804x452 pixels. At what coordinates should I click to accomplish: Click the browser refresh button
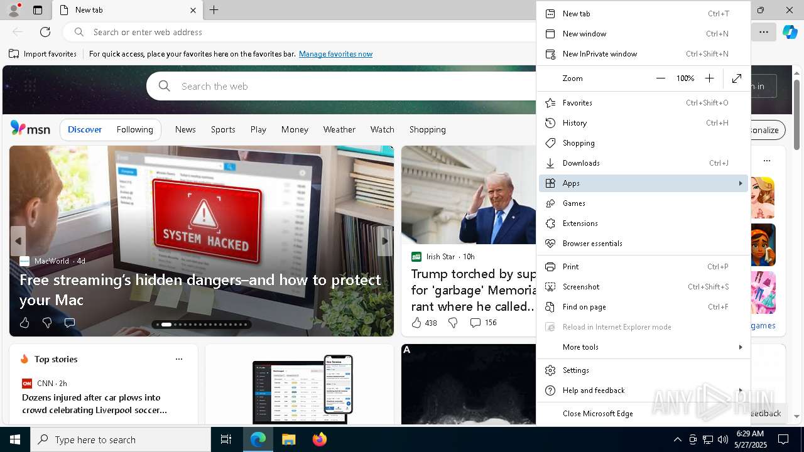pos(45,32)
